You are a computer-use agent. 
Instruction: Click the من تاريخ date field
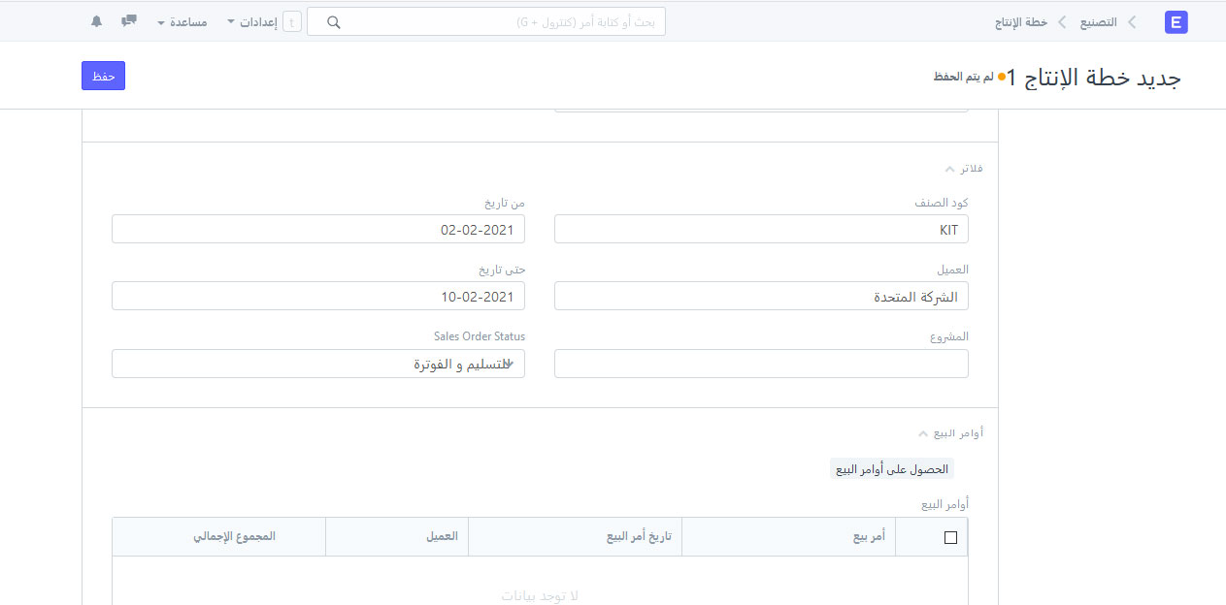point(318,230)
